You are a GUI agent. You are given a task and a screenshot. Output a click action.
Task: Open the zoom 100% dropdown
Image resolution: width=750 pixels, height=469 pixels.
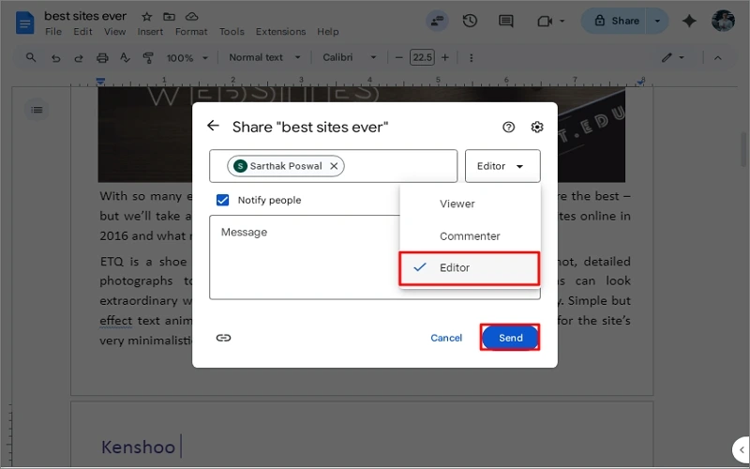[x=187, y=58]
